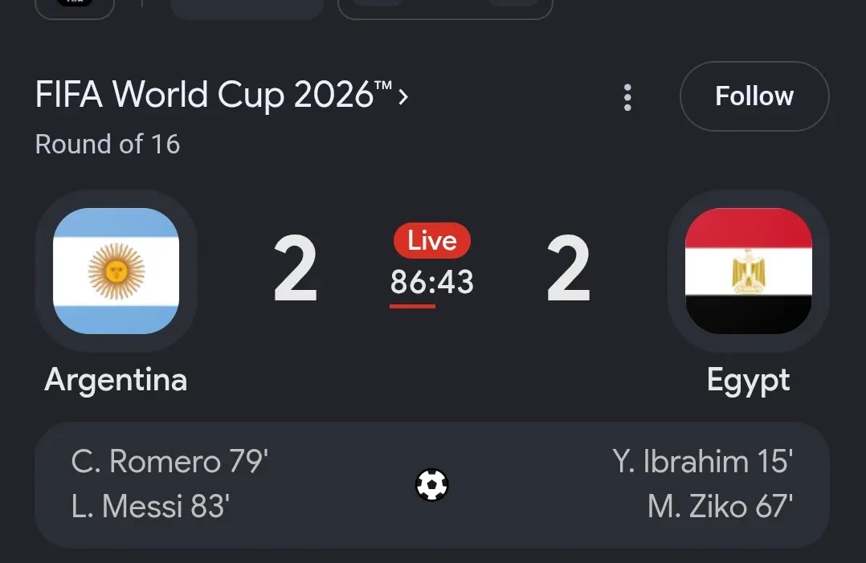Screen dimensions: 866x563
Task: Select the Round of 16 label
Action: pos(108,144)
